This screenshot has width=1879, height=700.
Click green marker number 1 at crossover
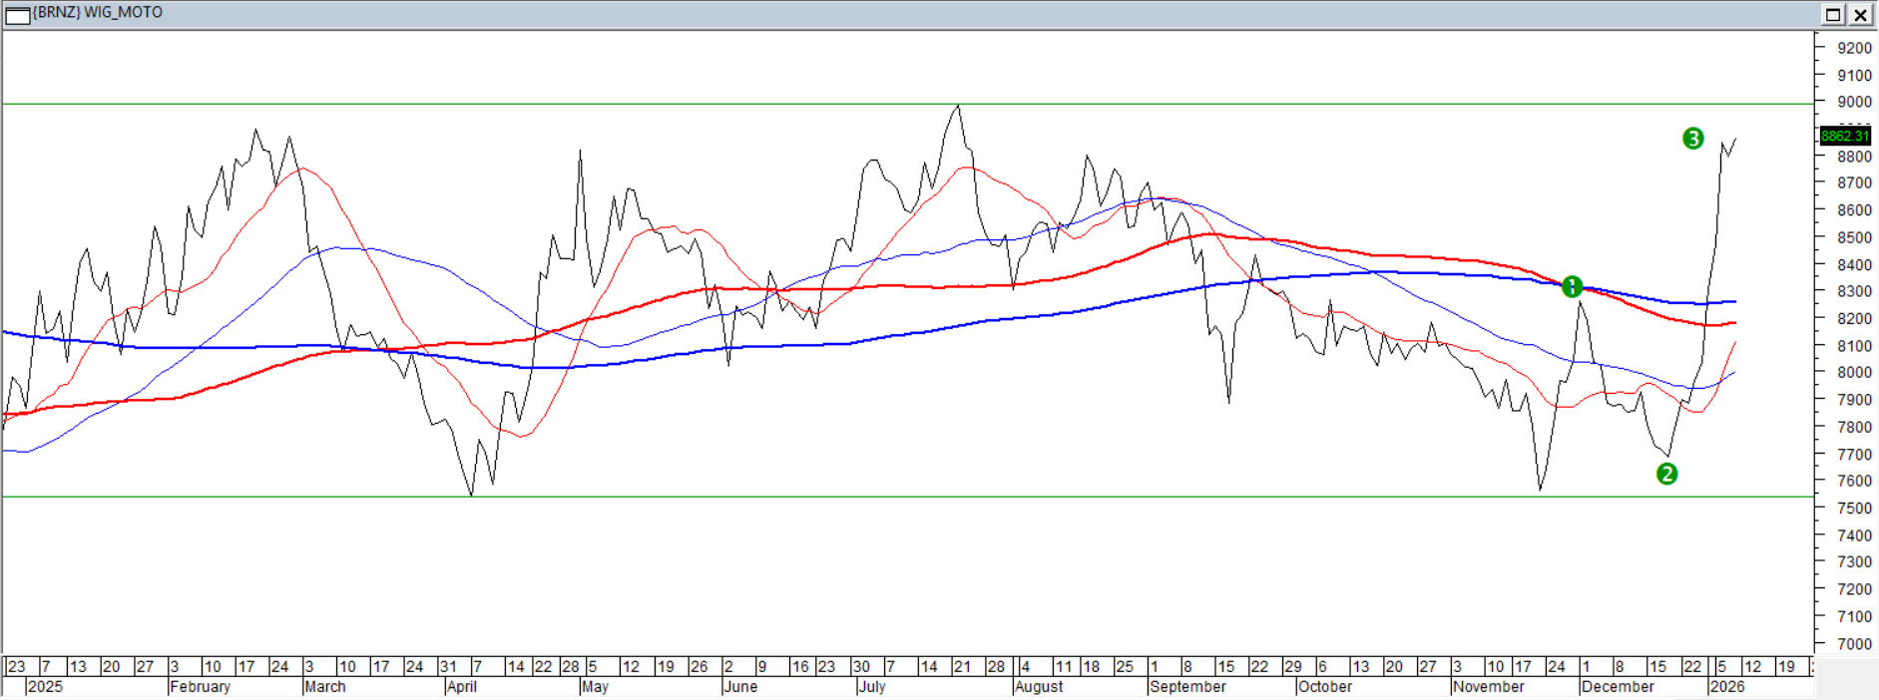(x=1572, y=287)
